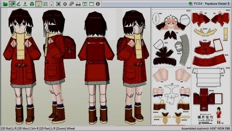Switch to split 3D/2D window layout
The width and height of the screenshot is (232, 131).
click(x=85, y=4)
